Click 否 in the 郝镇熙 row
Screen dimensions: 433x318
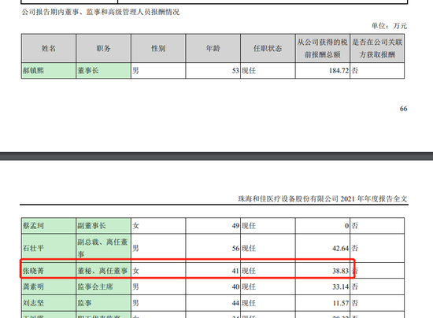pos(354,71)
